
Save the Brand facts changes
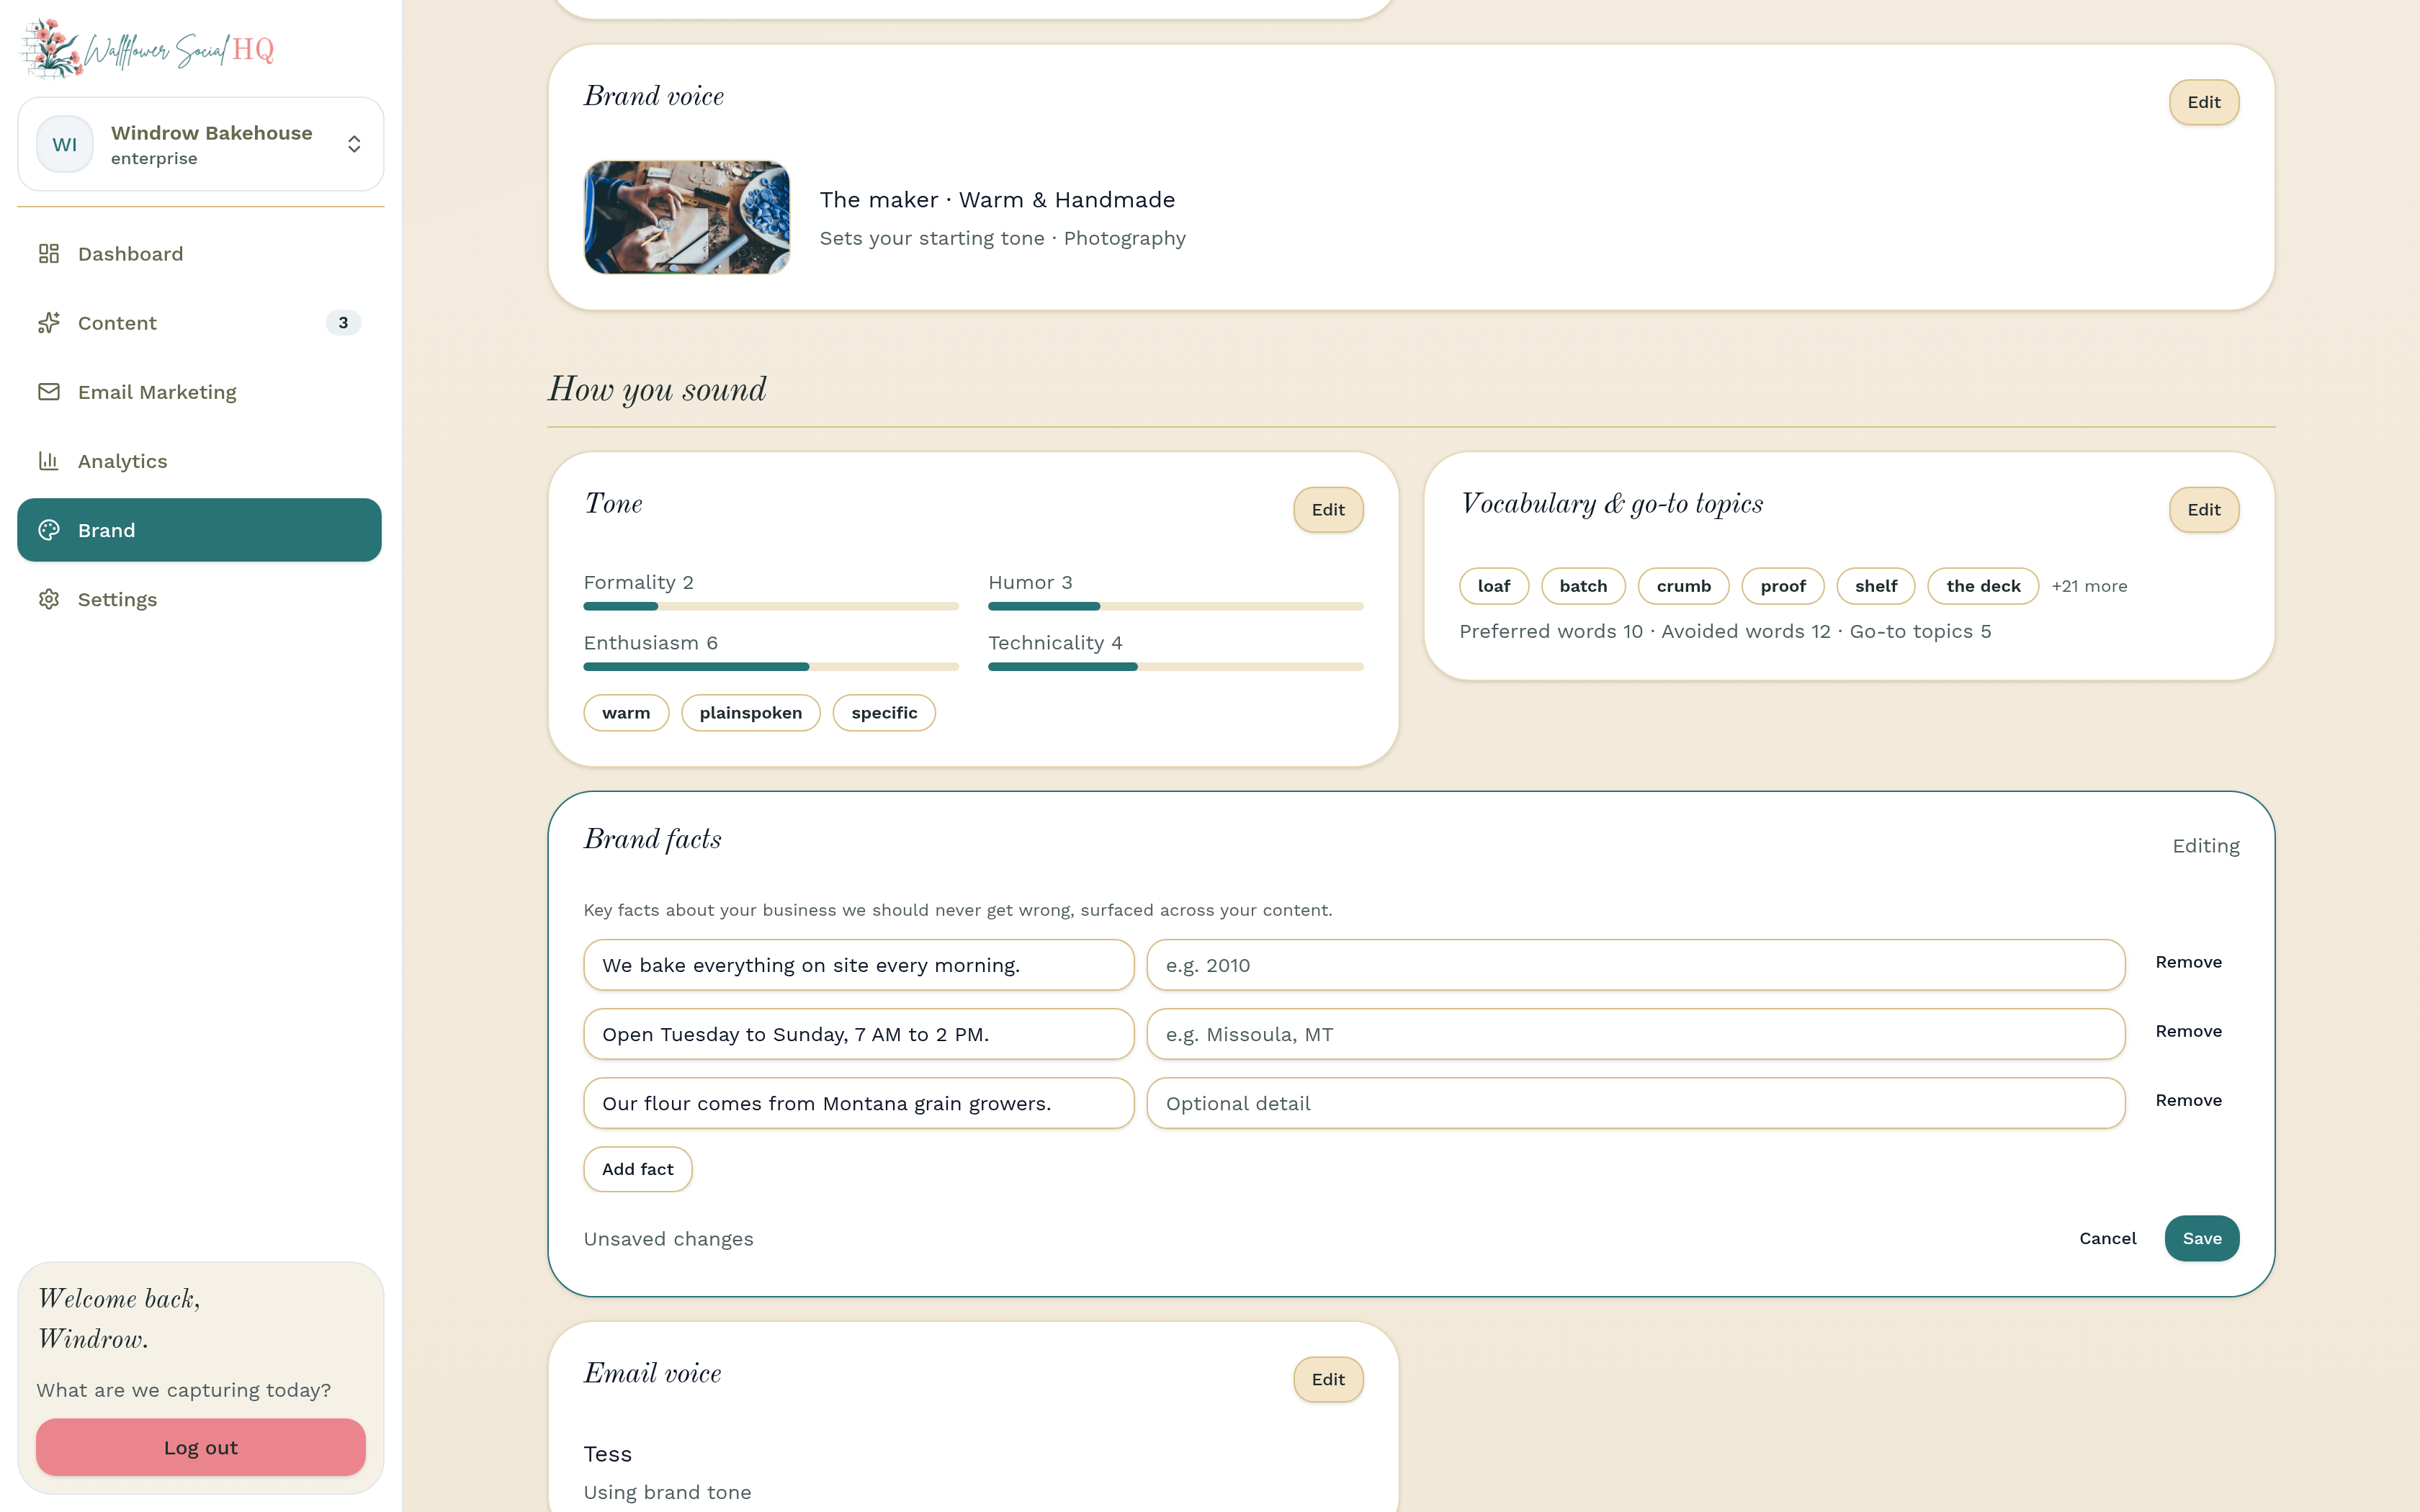click(x=2202, y=1238)
